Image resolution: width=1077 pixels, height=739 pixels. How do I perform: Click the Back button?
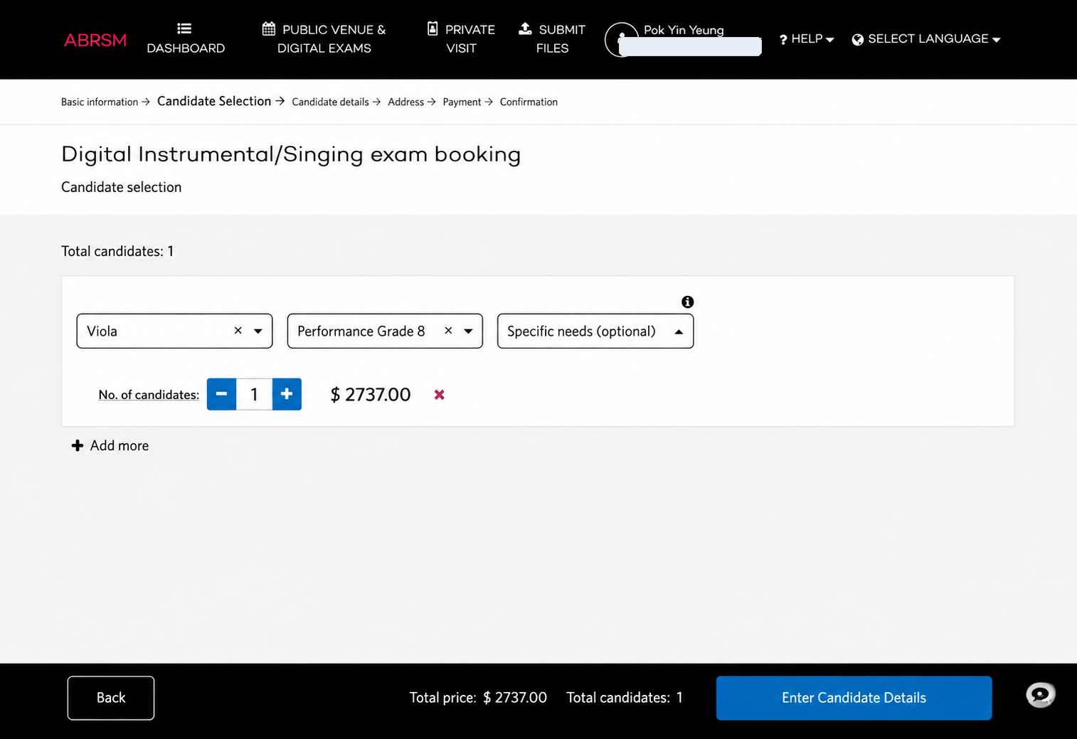tap(111, 698)
